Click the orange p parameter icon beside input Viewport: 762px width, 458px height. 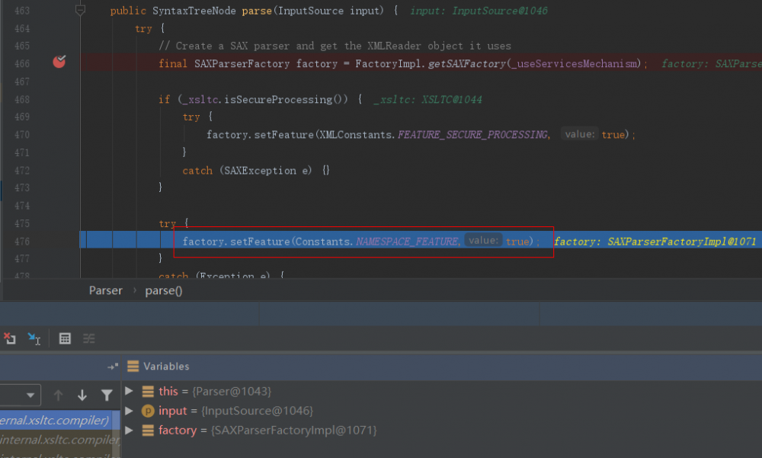pos(148,411)
